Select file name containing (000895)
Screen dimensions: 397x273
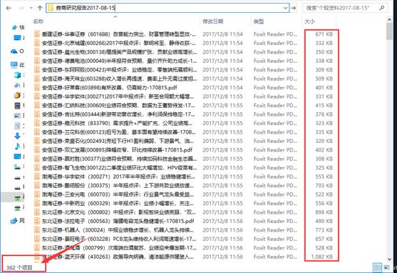pos(118,150)
